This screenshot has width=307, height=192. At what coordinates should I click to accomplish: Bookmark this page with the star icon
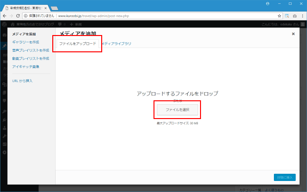279,16
